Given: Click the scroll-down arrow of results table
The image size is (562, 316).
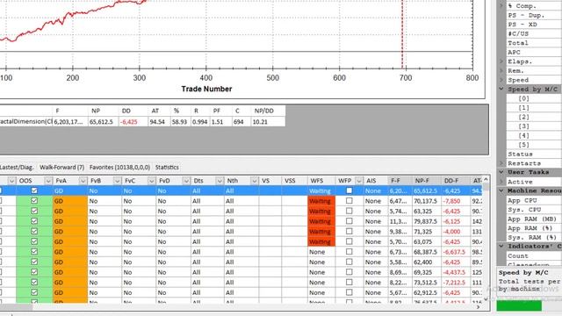Looking at the screenshot, I should pyautogui.click(x=486, y=298).
